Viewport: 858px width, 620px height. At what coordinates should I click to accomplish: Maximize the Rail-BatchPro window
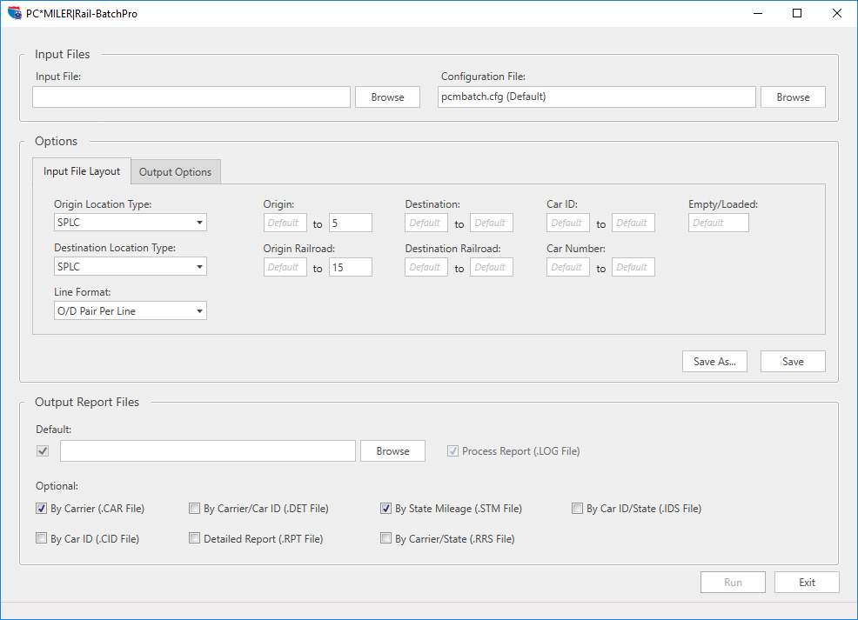tap(797, 13)
